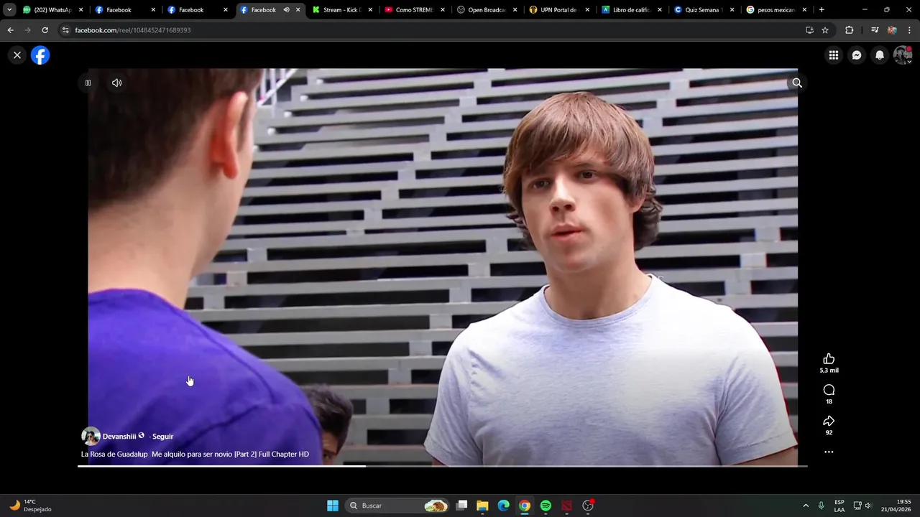
Task: Mute the reel audio speaker icon
Action: [116, 83]
